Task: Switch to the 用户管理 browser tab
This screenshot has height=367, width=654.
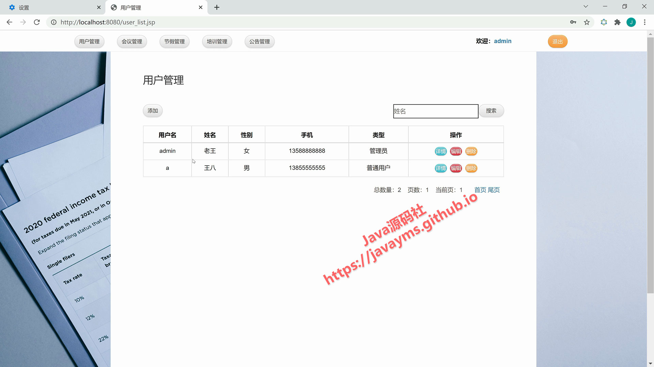Action: click(157, 7)
